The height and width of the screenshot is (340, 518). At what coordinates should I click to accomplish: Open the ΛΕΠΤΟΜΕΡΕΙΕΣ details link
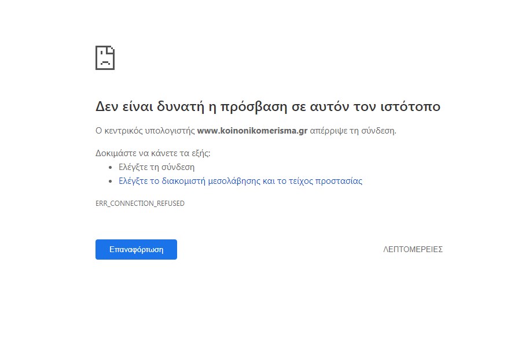[x=413, y=250]
